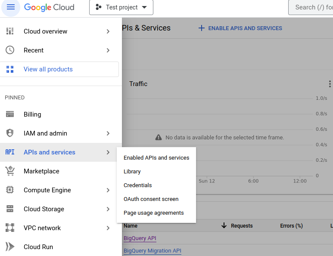Click the project hexagon icon in the selector
333x256 pixels.
(x=98, y=7)
